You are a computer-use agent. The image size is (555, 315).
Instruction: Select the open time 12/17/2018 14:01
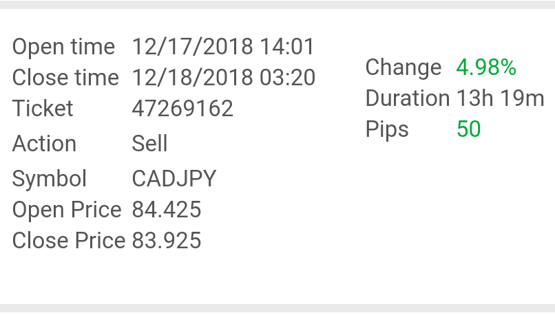(223, 47)
